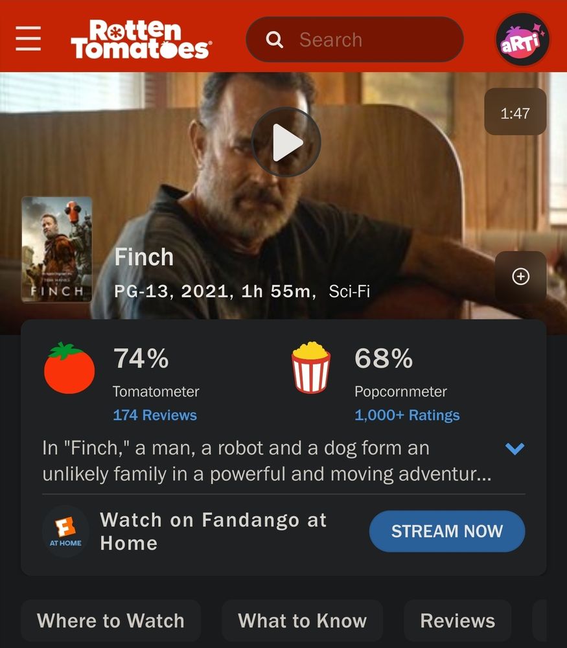Add Finch to watchlist with plus icon
This screenshot has height=648, width=567.
(521, 276)
